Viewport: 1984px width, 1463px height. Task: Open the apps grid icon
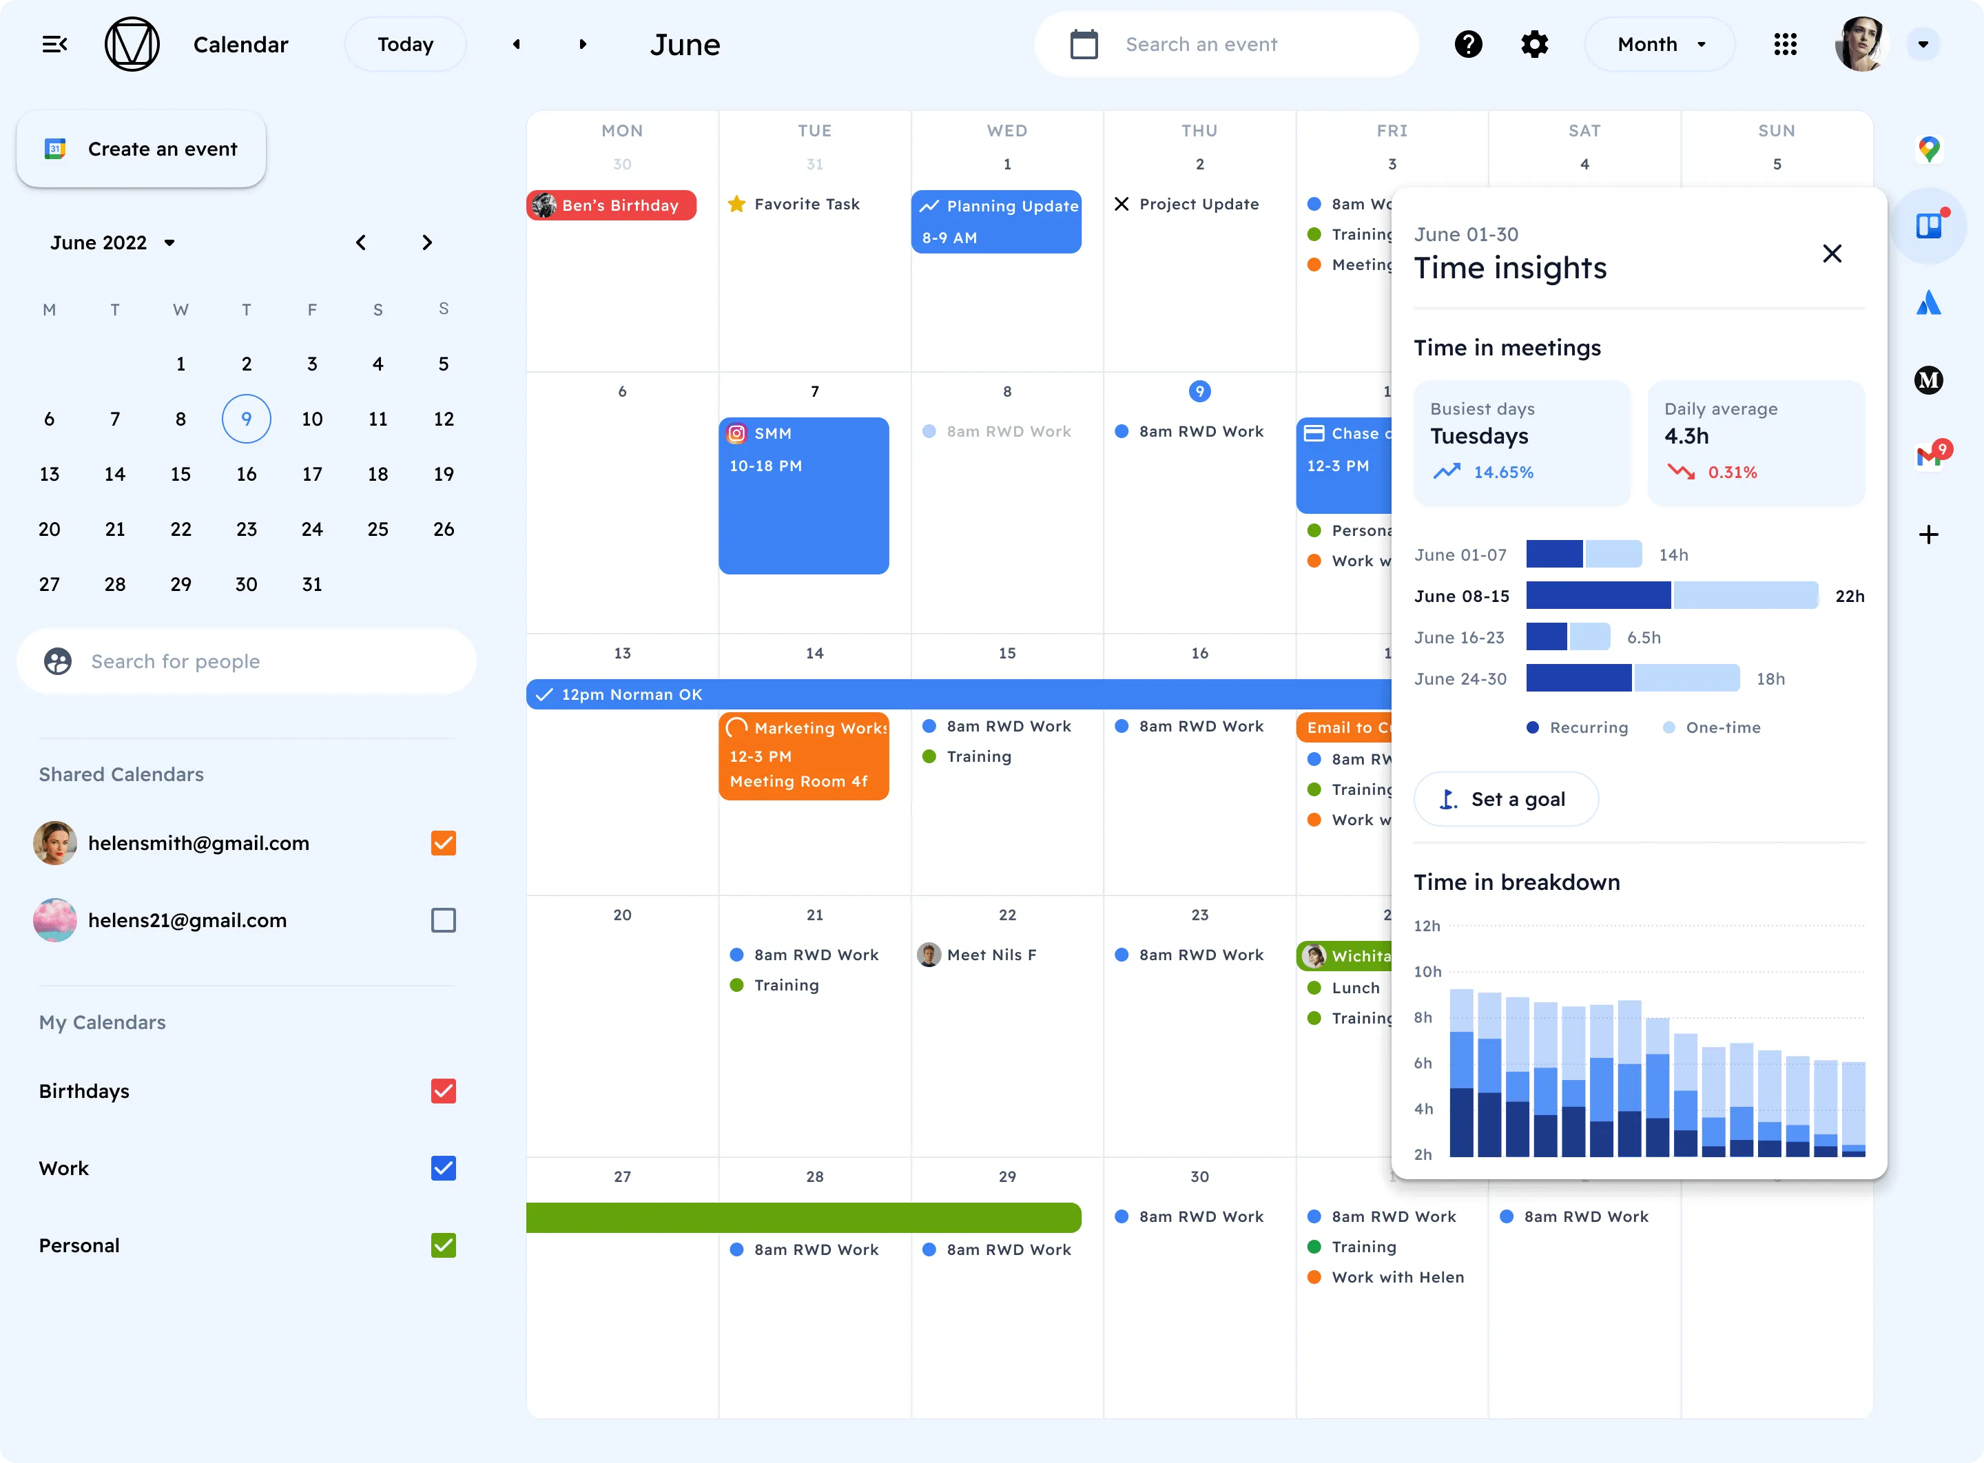tap(1785, 44)
